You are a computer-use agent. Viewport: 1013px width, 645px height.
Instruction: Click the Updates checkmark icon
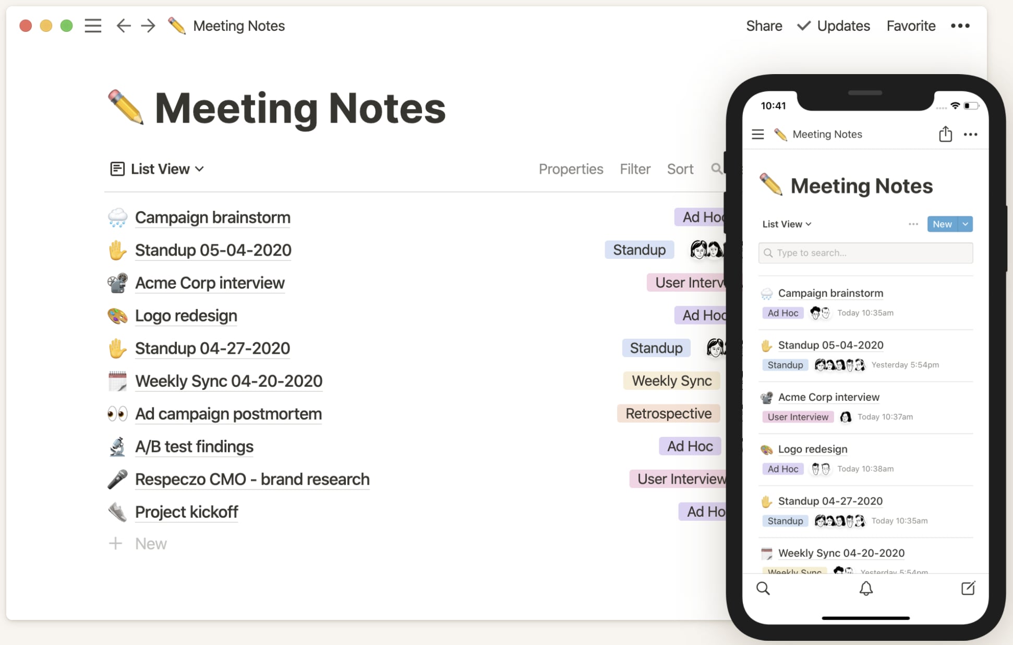[x=803, y=26]
